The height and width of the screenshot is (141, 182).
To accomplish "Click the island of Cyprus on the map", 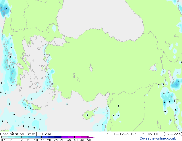I will click(x=89, y=115).
